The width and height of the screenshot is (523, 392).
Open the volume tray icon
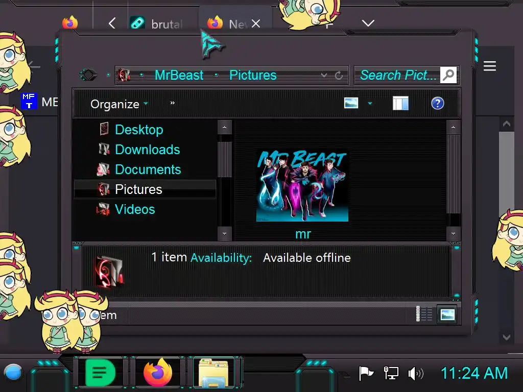(416, 373)
